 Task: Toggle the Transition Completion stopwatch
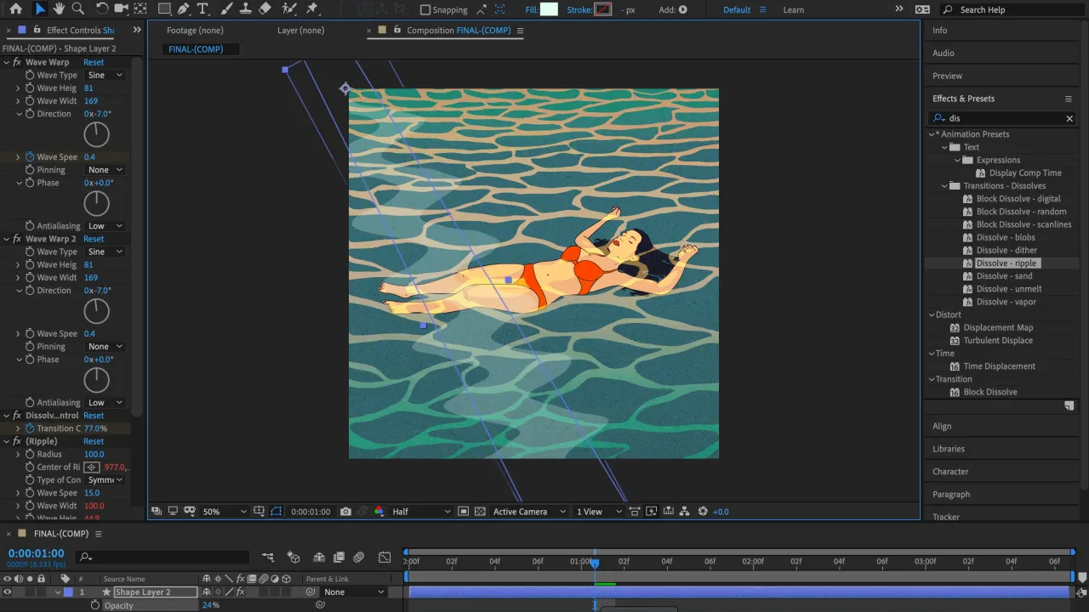point(30,429)
